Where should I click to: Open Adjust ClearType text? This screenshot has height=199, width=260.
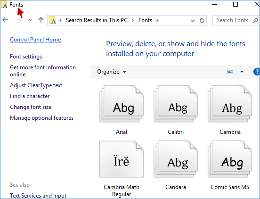point(36,85)
